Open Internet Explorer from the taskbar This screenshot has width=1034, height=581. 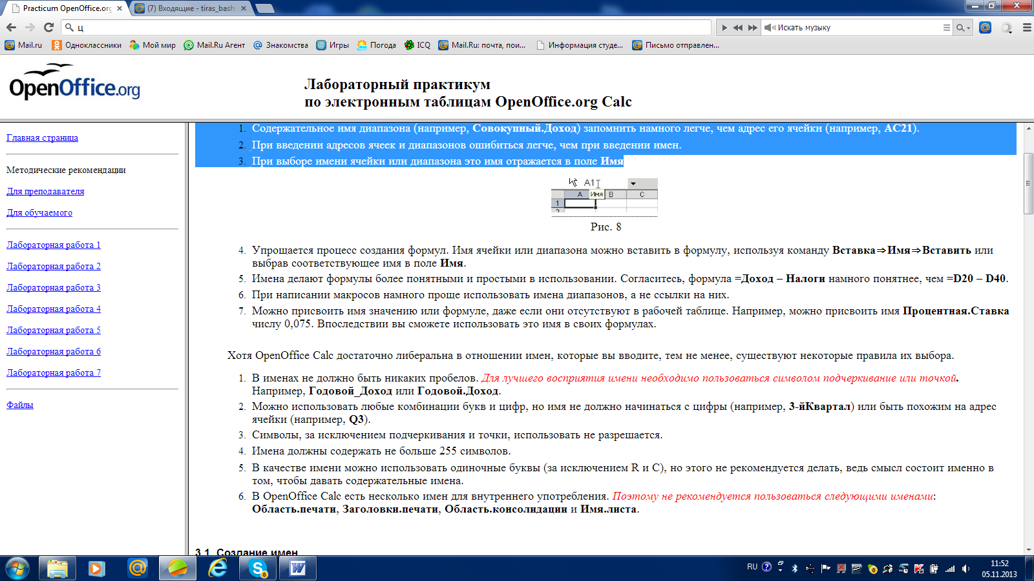tap(218, 568)
